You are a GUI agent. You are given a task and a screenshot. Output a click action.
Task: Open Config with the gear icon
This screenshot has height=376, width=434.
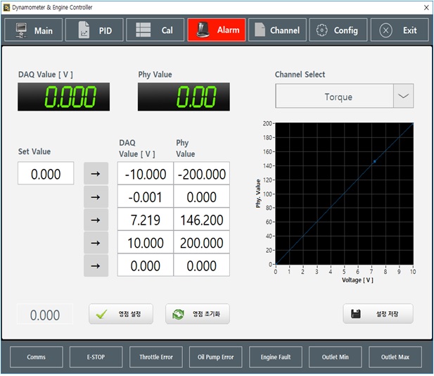(338, 30)
